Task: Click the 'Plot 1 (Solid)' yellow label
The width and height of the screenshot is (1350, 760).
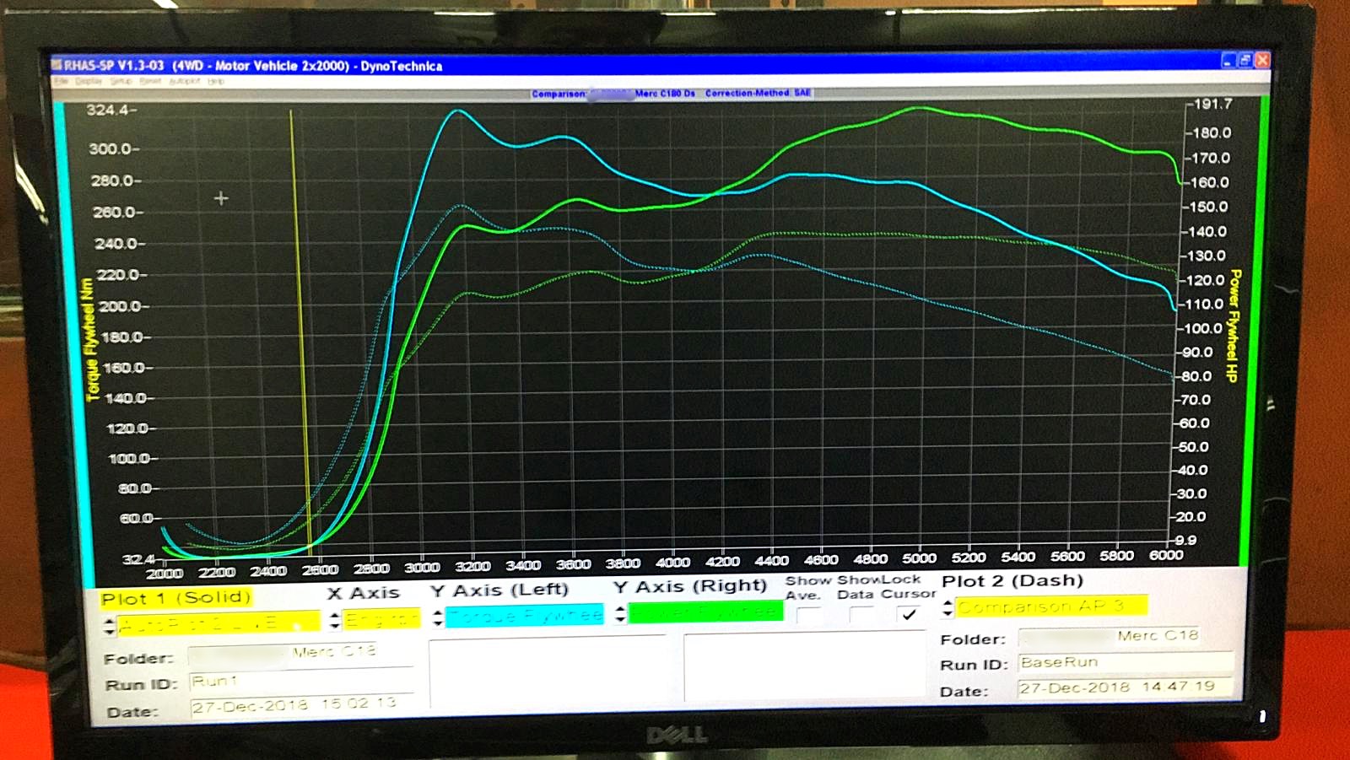Action: point(175,598)
